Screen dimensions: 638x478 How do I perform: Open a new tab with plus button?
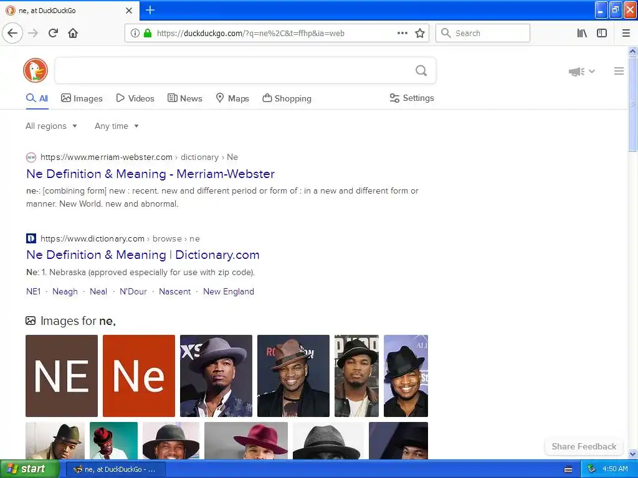[x=150, y=10]
